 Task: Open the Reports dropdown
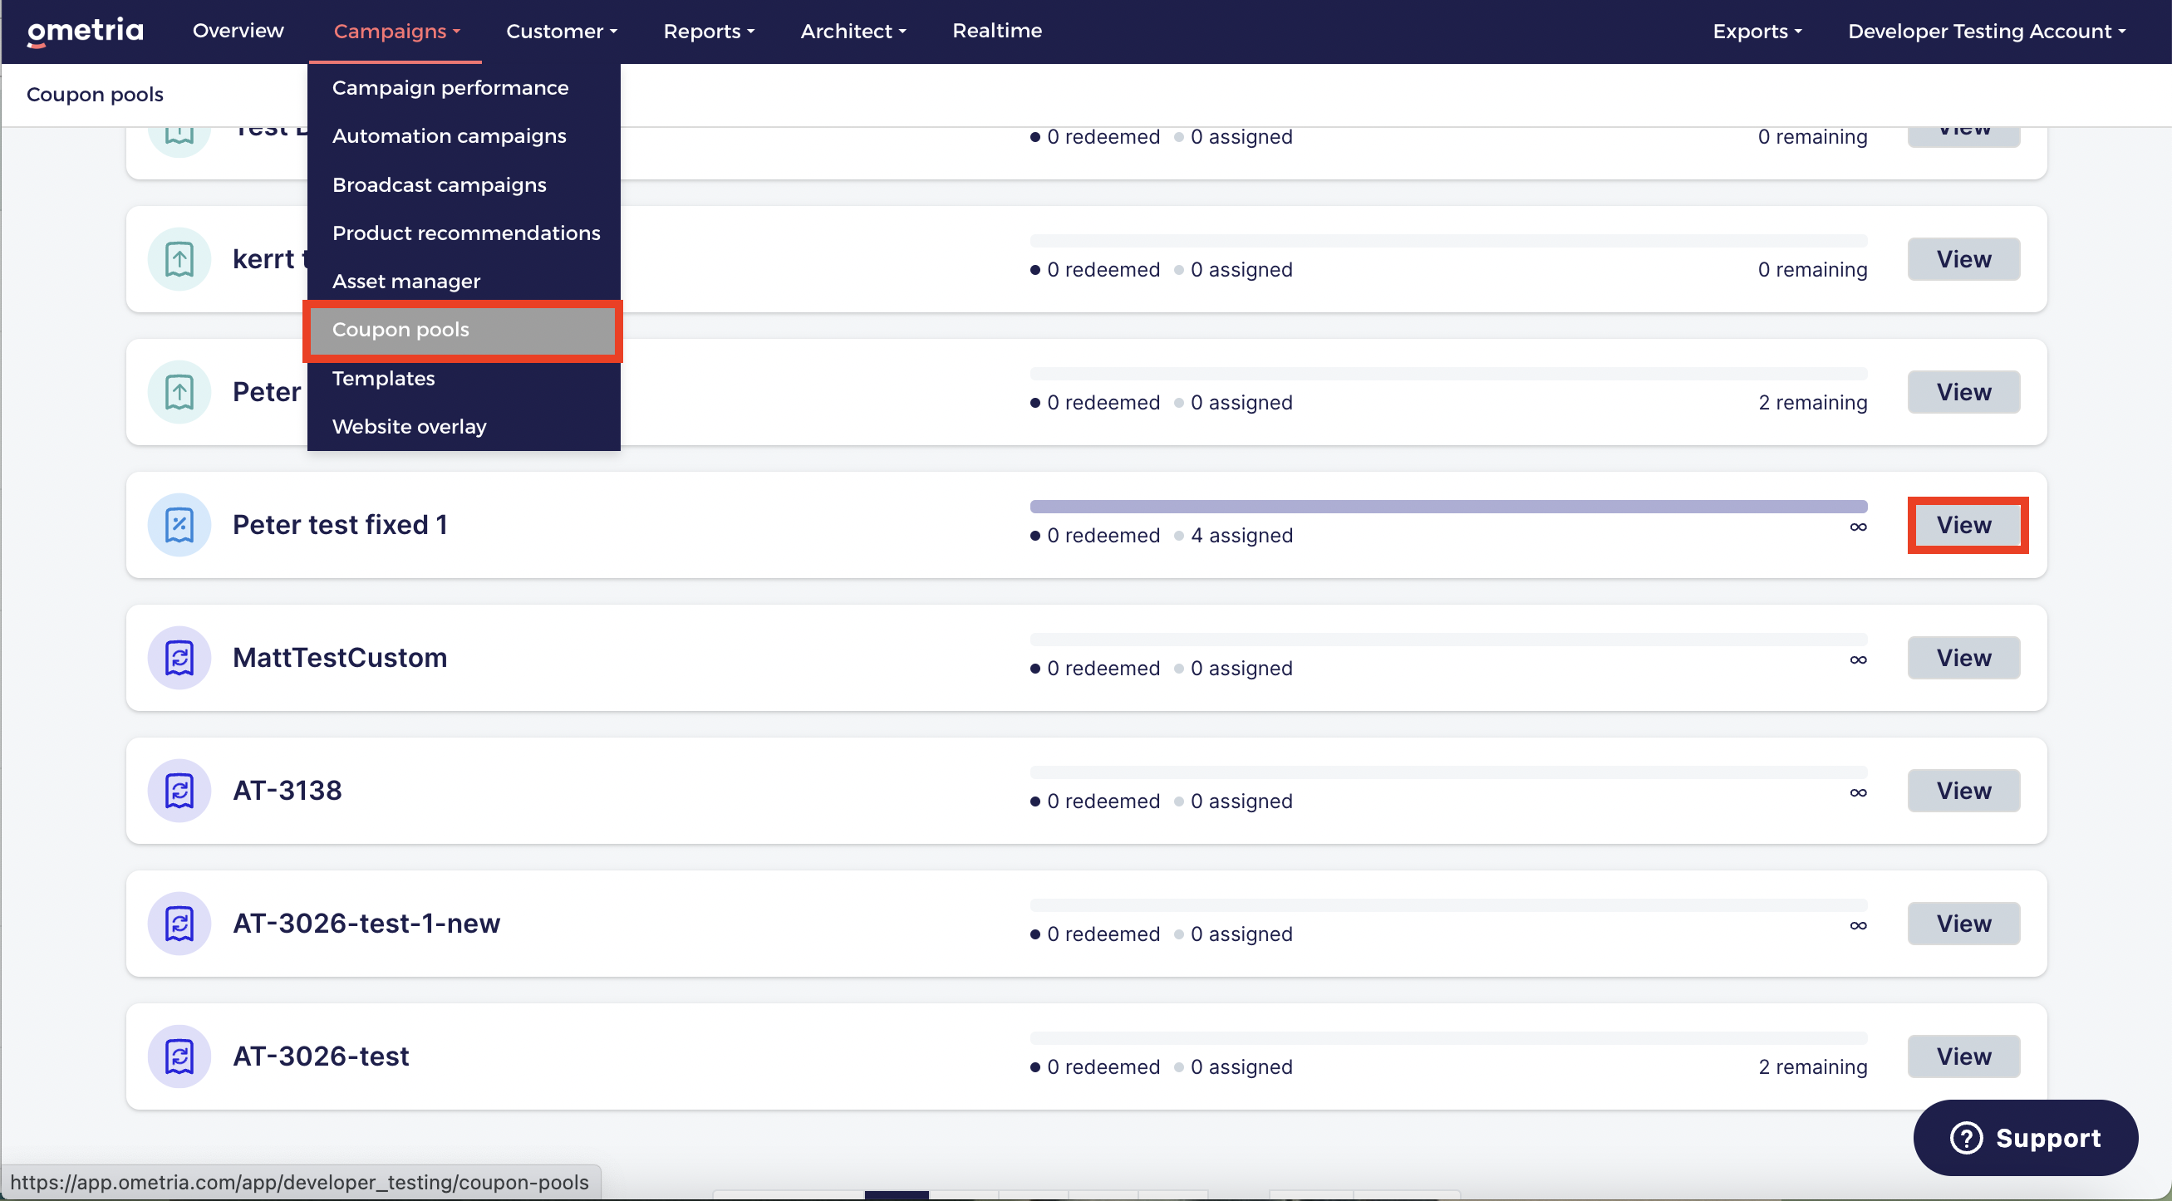(708, 32)
